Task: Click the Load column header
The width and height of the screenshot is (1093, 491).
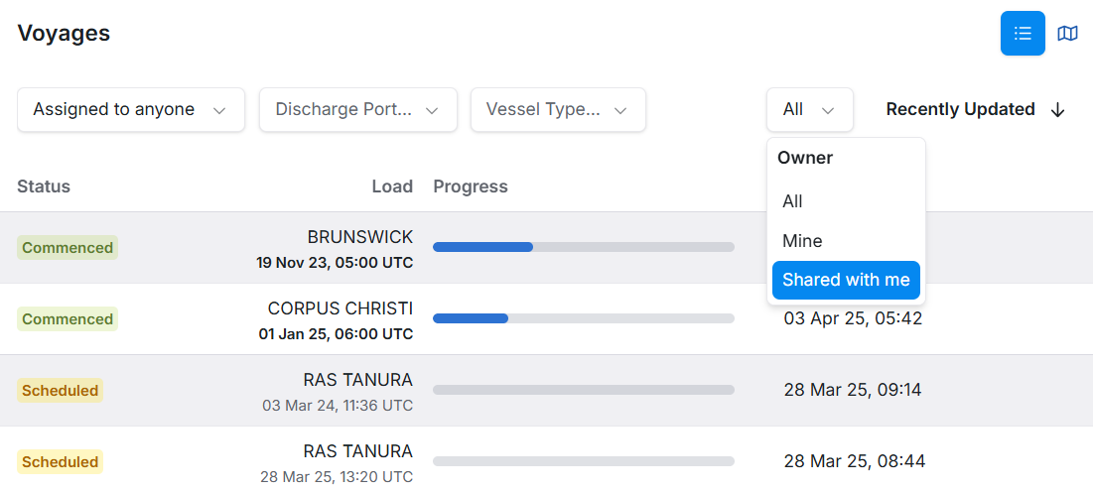Action: click(x=392, y=186)
